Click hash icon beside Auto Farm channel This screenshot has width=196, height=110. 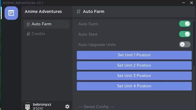[28, 24]
